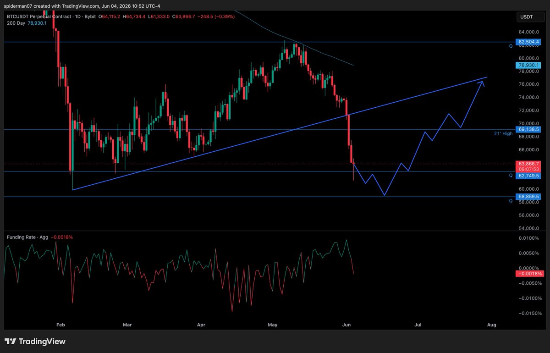Viewport: 550px width, 353px height.
Task: Click the TradingView logo at bottom left
Action: click(35, 342)
